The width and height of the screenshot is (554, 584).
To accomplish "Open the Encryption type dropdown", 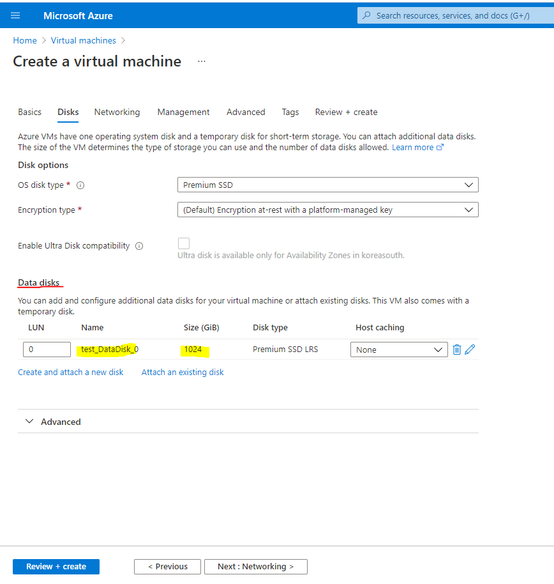I will point(328,210).
